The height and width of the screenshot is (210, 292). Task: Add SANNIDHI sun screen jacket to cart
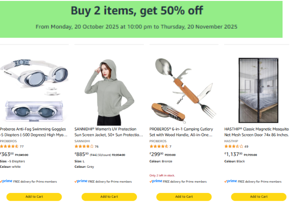[x=109, y=197]
